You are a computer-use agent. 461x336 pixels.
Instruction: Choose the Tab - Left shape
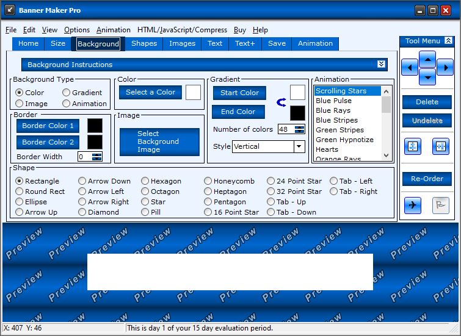(351, 181)
